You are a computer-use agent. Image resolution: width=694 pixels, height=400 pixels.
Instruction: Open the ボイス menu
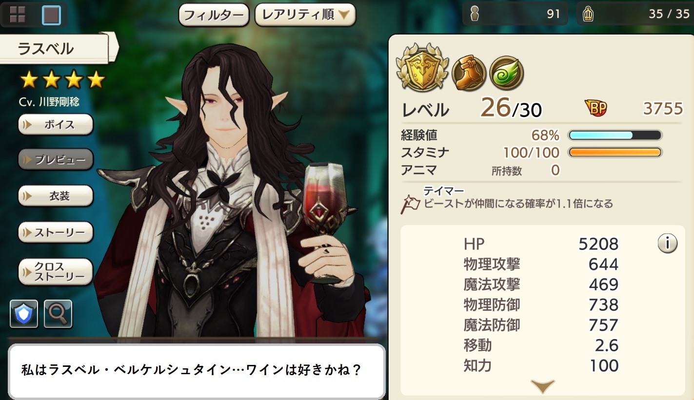[56, 124]
